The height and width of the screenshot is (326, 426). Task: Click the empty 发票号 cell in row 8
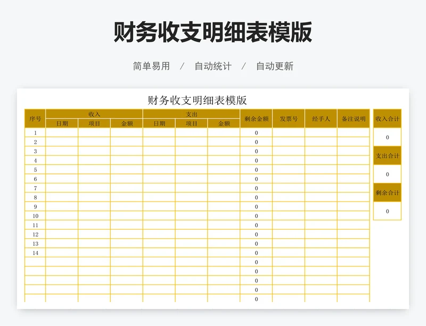pyautogui.click(x=289, y=197)
